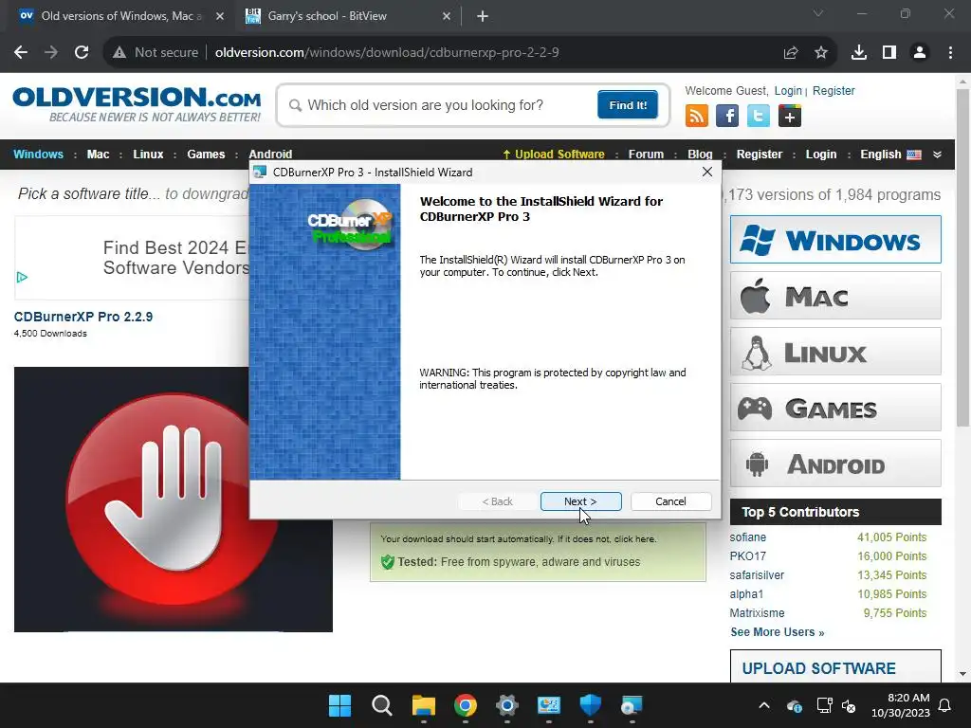The height and width of the screenshot is (728, 971).
Task: Open the Chrome profile icon
Action: [x=920, y=53]
